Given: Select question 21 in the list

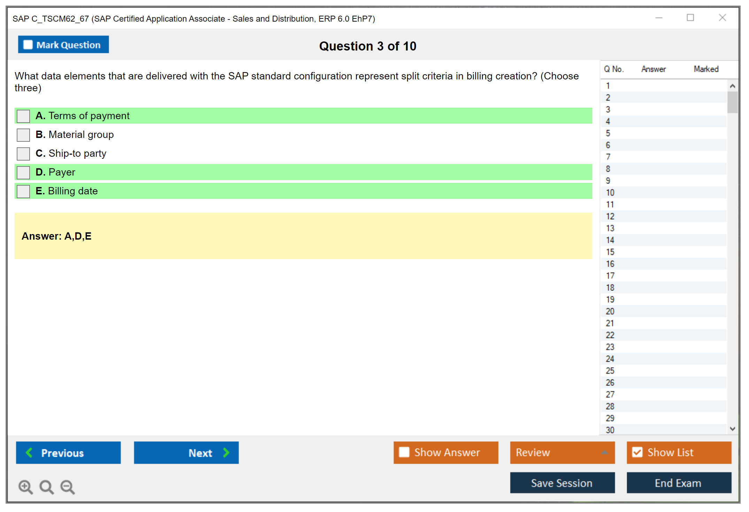Looking at the screenshot, I should click(x=610, y=323).
